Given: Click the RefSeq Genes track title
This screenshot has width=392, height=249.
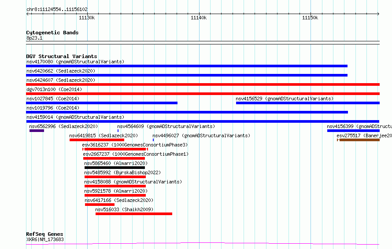Looking at the screenshot, I should (44, 234).
